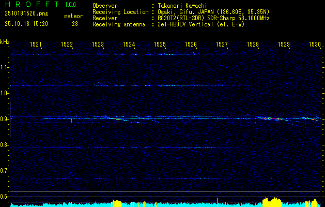The image size is (325, 207).
Task: Click time marker 1521
Action: [36, 44]
